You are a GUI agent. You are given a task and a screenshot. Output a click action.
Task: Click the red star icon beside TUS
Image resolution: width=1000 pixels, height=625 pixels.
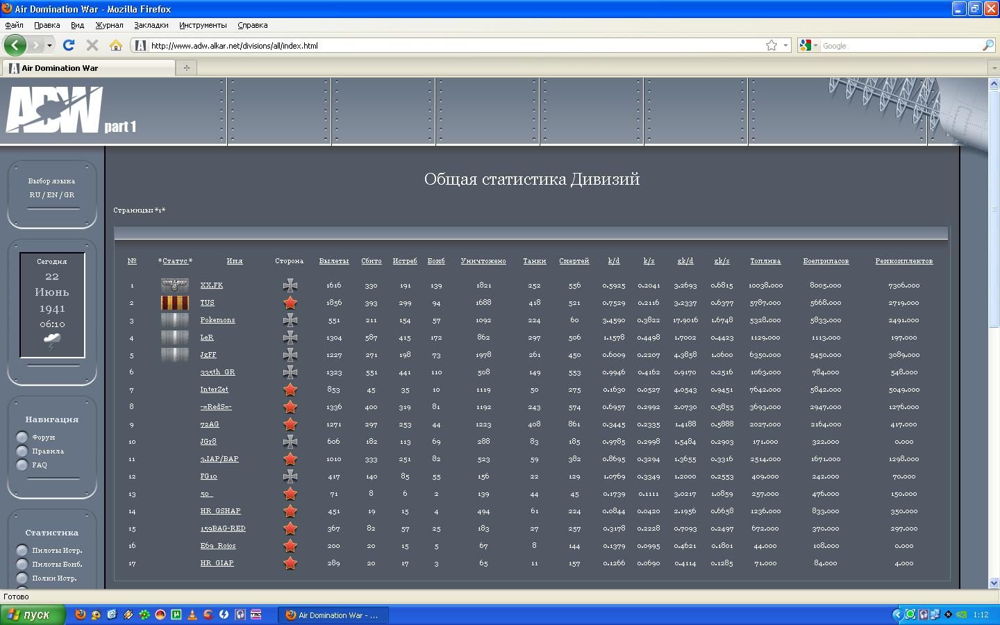(290, 303)
